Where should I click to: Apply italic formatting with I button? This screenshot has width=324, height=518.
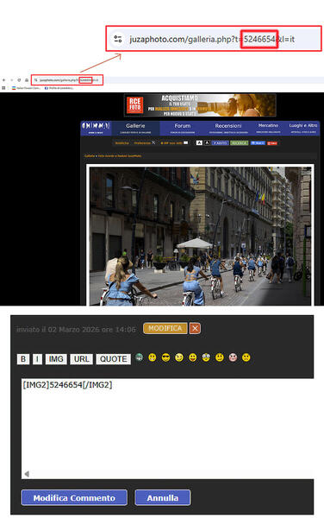click(x=37, y=359)
